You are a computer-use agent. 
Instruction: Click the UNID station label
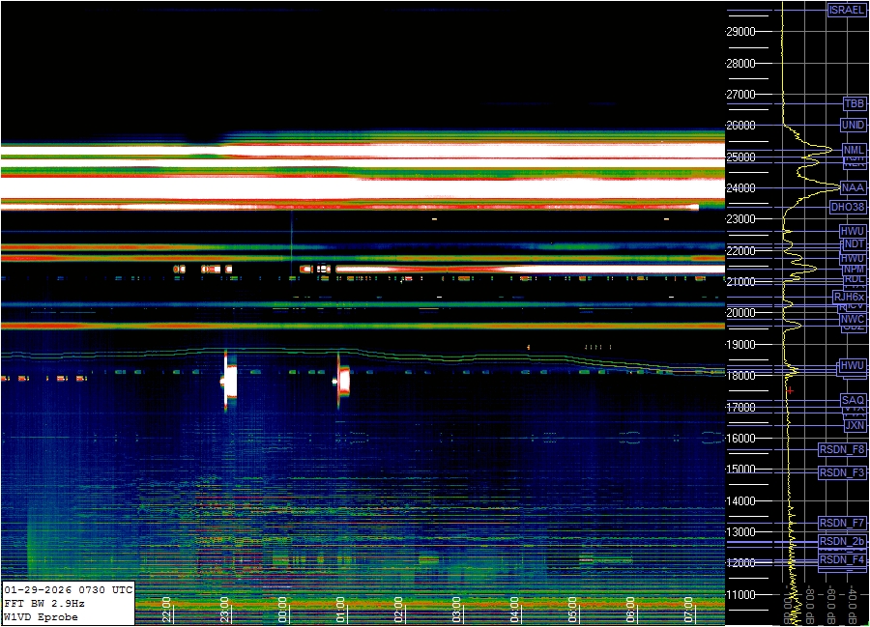(853, 126)
